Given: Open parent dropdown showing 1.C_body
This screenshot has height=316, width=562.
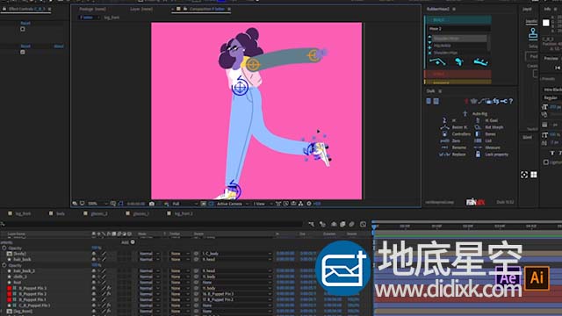Looking at the screenshot, I should (236, 254).
